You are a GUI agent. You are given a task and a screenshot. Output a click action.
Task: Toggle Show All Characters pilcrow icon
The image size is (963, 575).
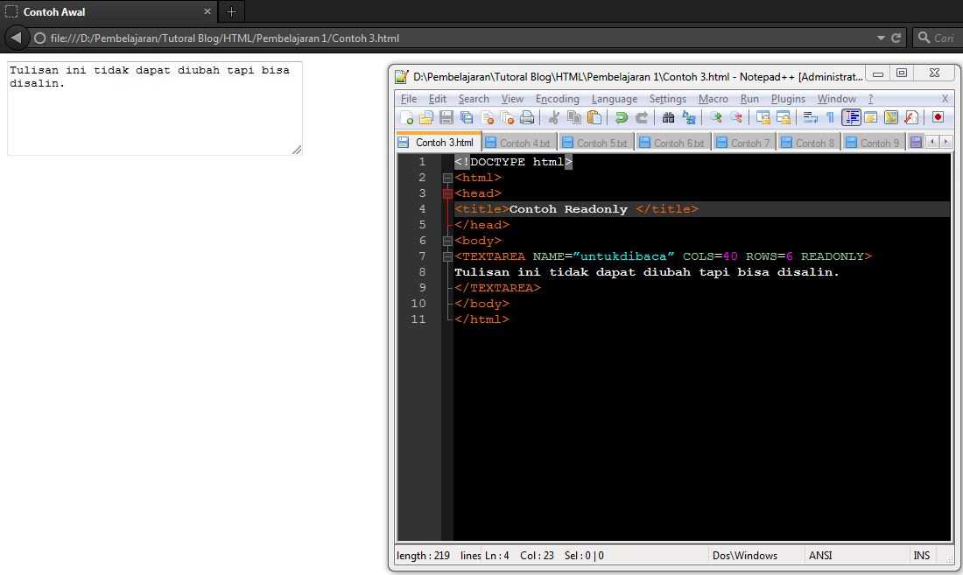click(830, 118)
